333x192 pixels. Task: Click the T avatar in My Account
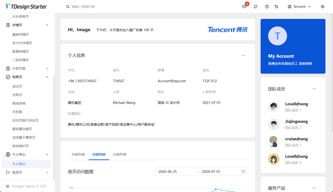(277, 36)
